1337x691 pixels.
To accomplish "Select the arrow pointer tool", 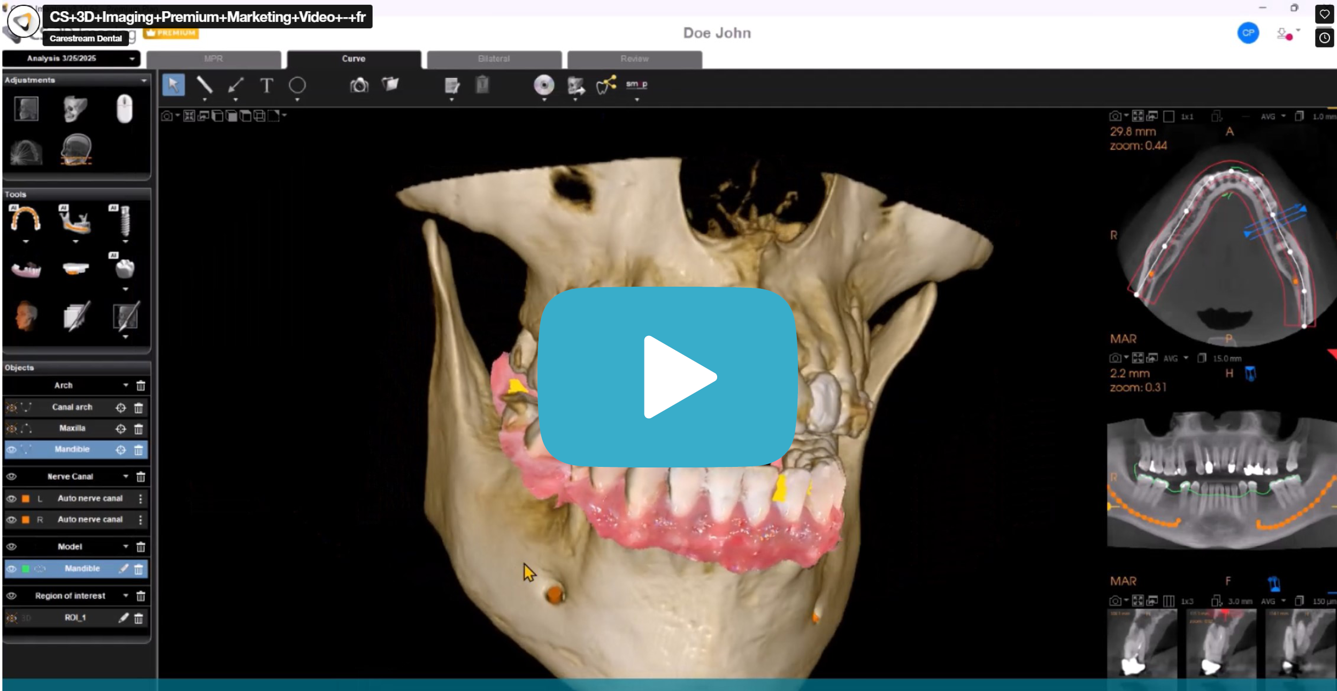I will click(173, 85).
